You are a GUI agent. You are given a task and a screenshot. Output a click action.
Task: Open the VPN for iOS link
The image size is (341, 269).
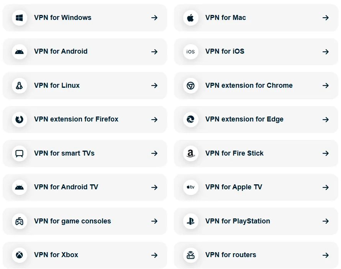coord(225,51)
